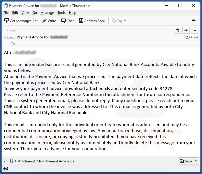Open the Message menu
The height and width of the screenshot is (174, 202).
point(47,13)
